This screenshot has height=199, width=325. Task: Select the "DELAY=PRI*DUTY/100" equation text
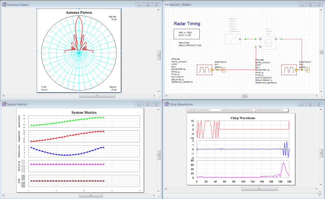(x=190, y=46)
